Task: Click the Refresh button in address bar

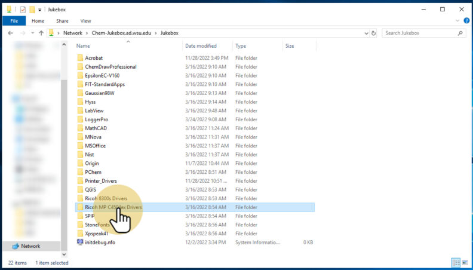Action: coord(373,33)
